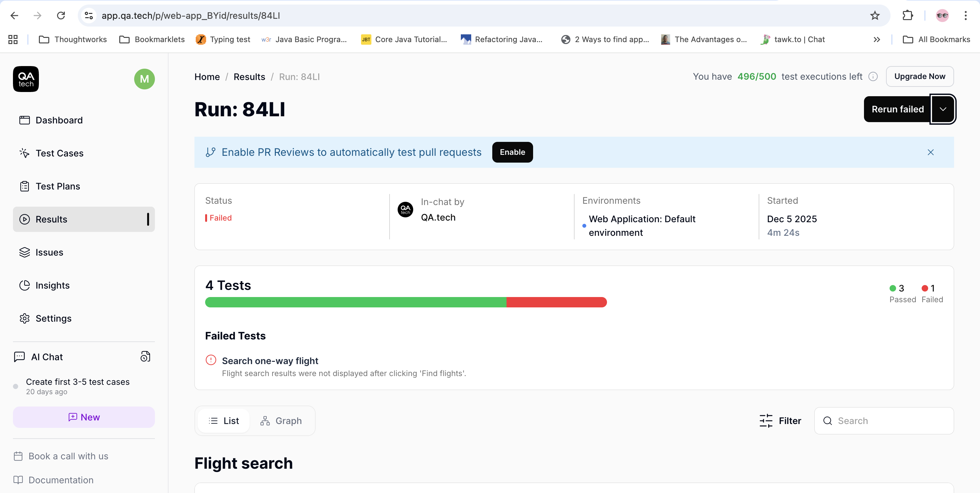This screenshot has width=980, height=493.
Task: Open the browser extensions puzzle icon
Action: coord(908,16)
